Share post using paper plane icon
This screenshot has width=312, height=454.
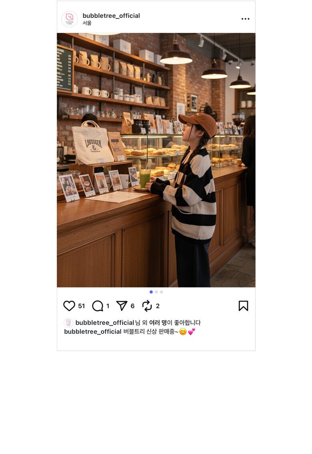[x=122, y=305]
